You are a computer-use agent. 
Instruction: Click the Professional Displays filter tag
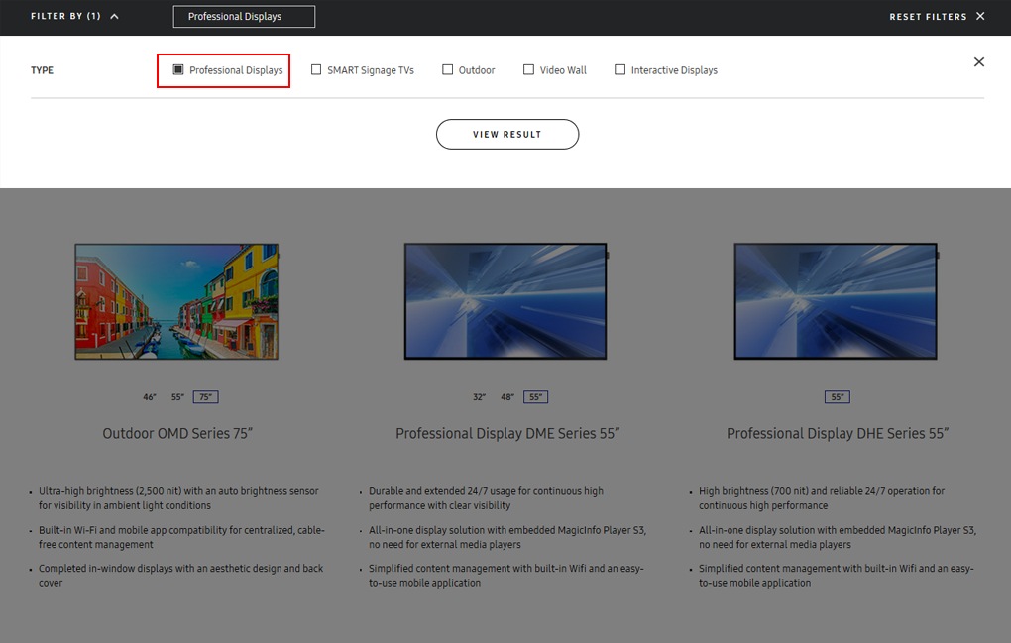click(244, 17)
